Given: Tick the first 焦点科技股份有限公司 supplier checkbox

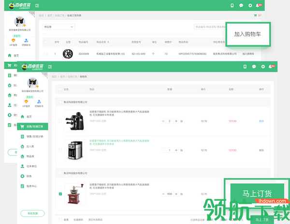Looking at the screenshot, I should click(60, 102).
